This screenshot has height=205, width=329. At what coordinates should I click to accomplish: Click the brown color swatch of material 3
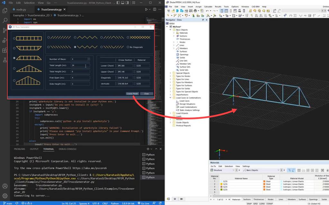tap(221, 187)
